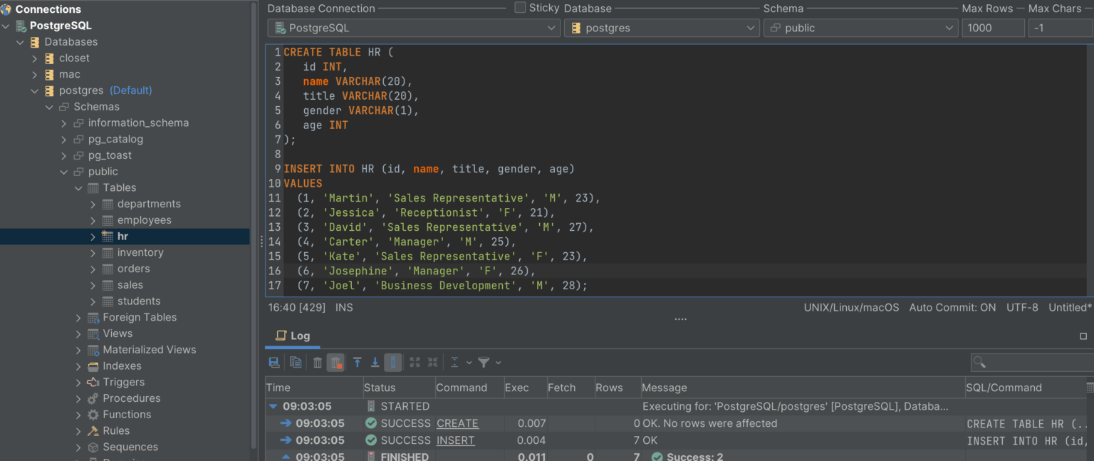Click the Save log icon
The height and width of the screenshot is (461, 1094).
(273, 363)
